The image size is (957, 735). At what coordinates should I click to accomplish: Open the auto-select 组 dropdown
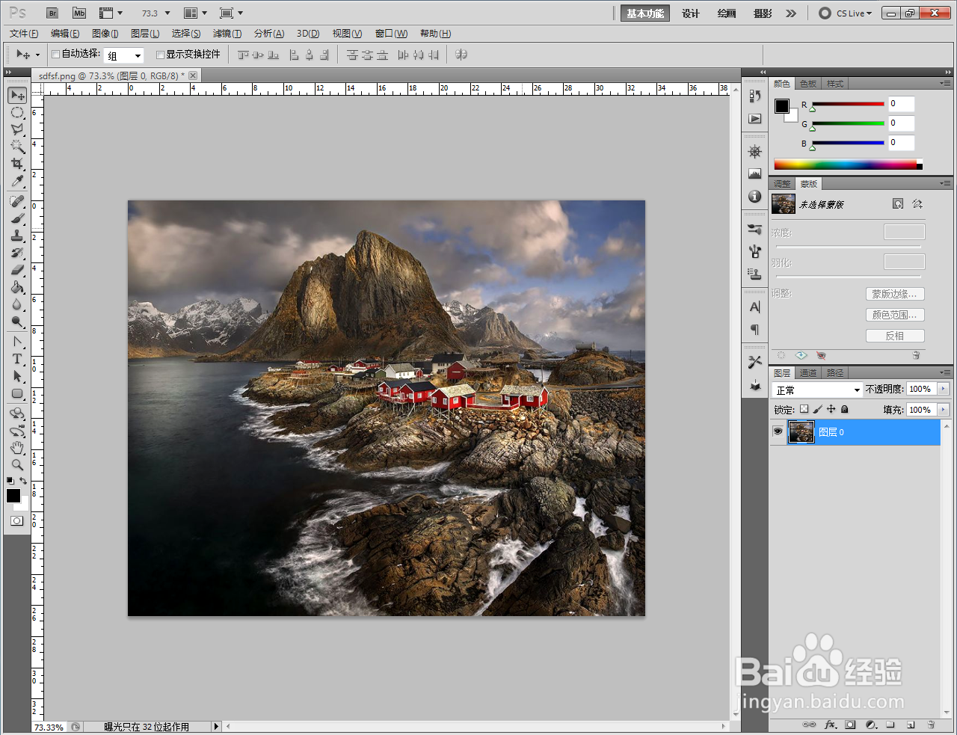click(x=123, y=55)
